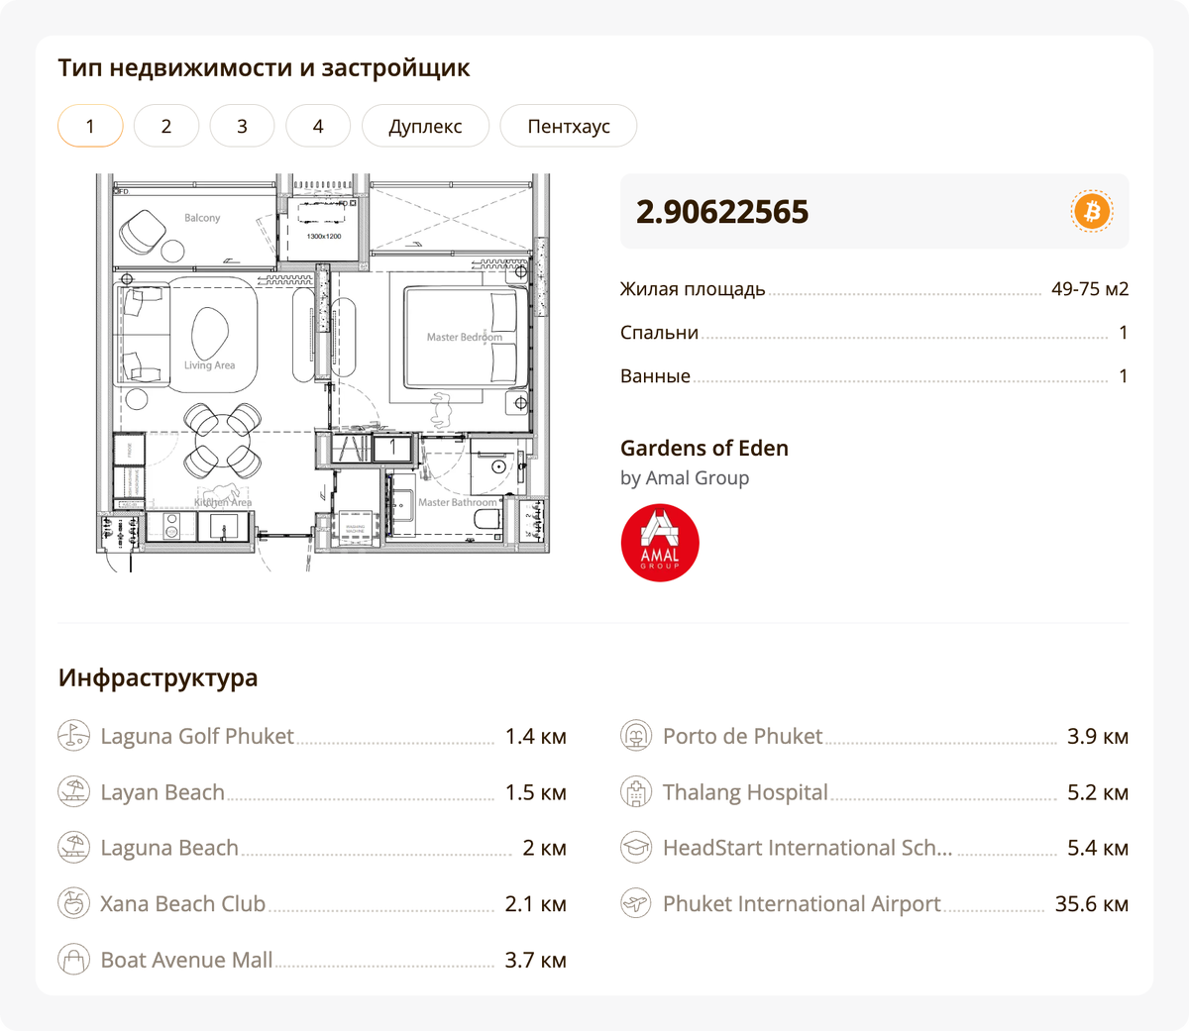Click the Жилая площадь label
This screenshot has width=1189, height=1031.
pos(693,289)
